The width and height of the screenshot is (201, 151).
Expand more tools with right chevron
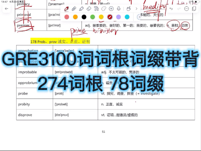click(136, 9)
